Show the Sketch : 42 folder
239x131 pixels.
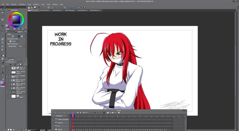7,80
